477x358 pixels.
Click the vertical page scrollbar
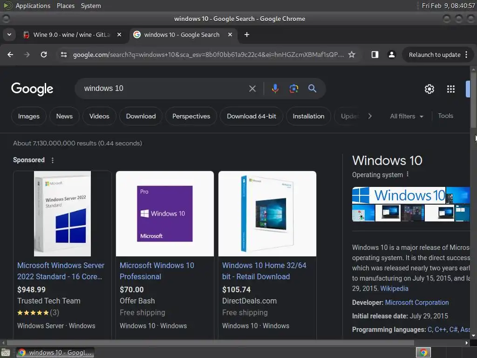click(x=473, y=100)
